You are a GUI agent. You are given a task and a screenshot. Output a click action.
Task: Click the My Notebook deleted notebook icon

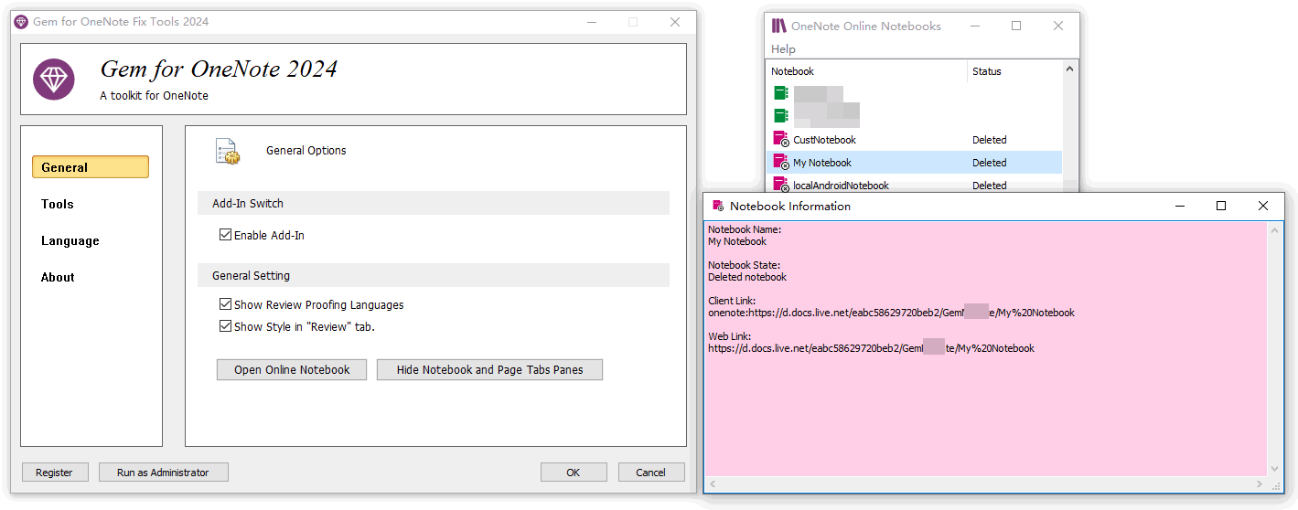click(x=780, y=162)
